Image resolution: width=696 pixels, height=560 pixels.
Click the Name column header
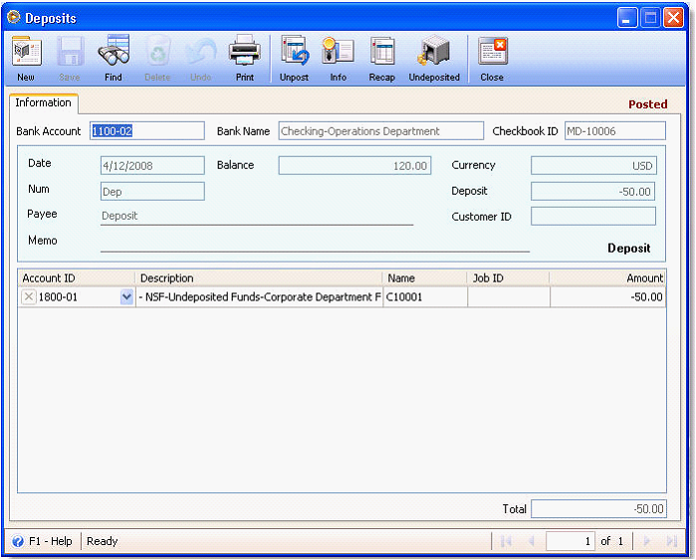click(x=425, y=278)
